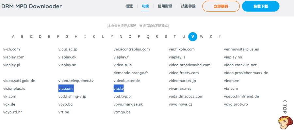Click video.crank-in.net entry
The height and width of the screenshot is (130, 294).
tap(240, 65)
